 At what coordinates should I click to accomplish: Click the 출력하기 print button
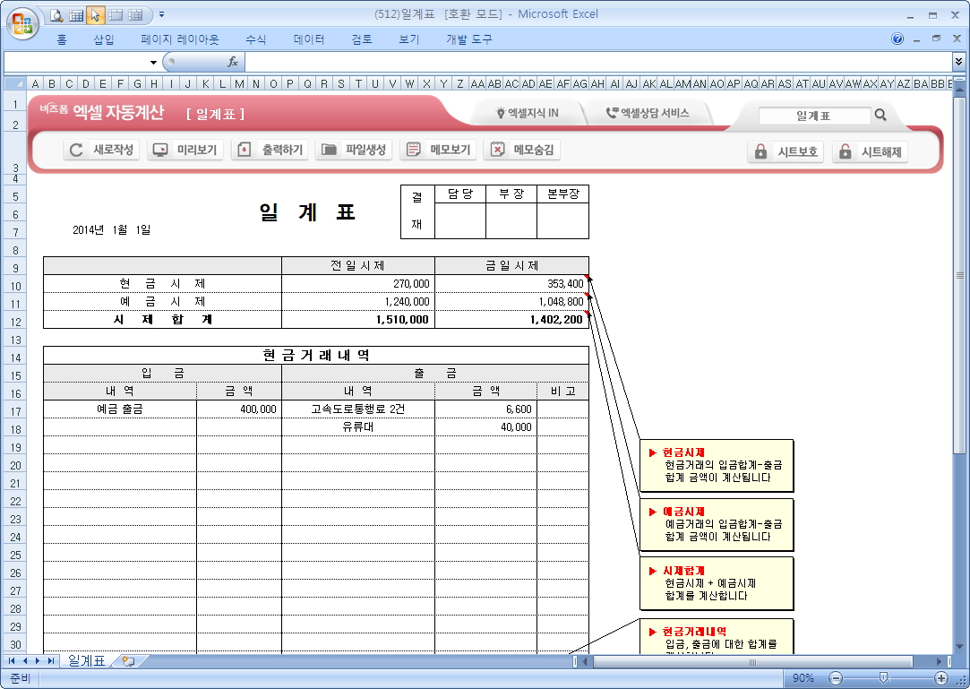tap(271, 150)
